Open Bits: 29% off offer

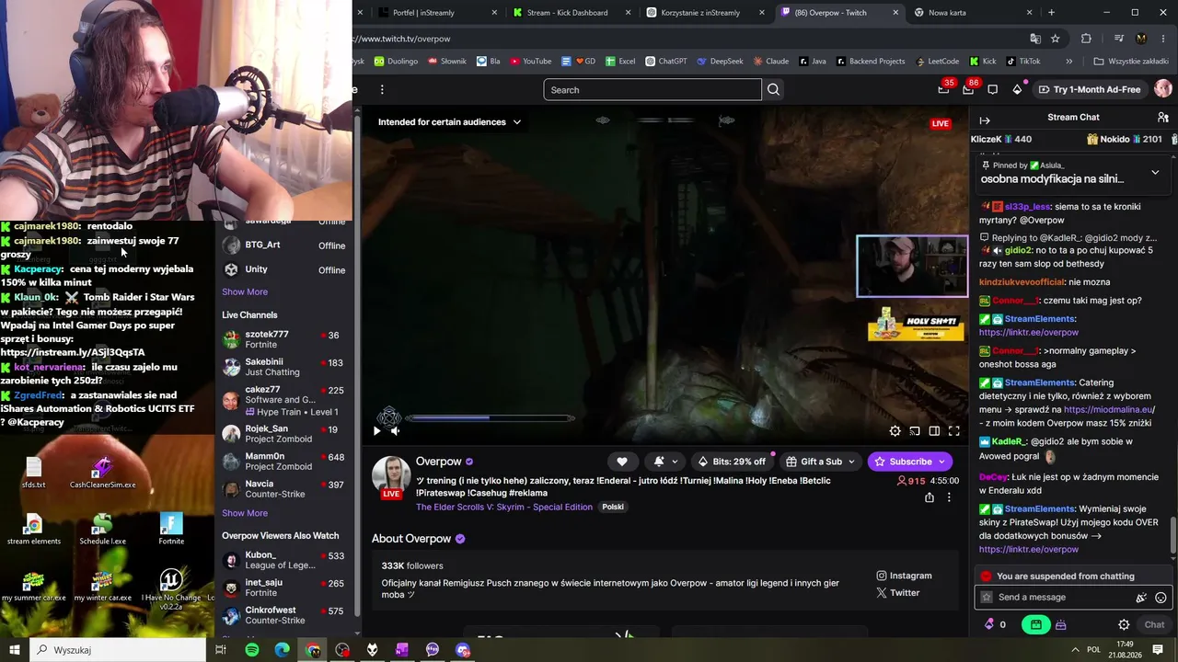pyautogui.click(x=732, y=462)
